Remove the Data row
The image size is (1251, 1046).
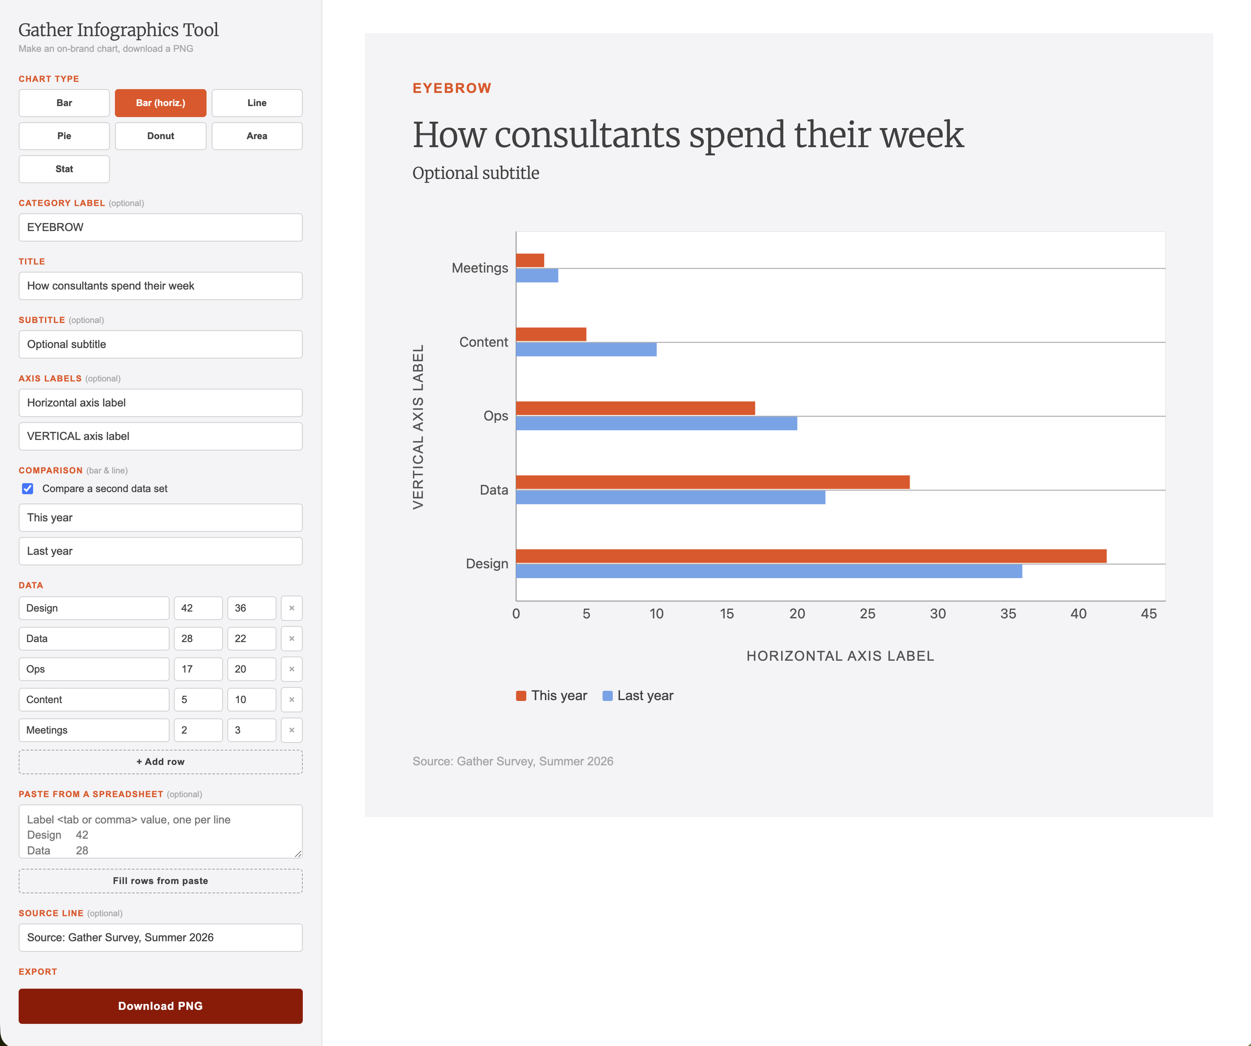click(x=291, y=639)
